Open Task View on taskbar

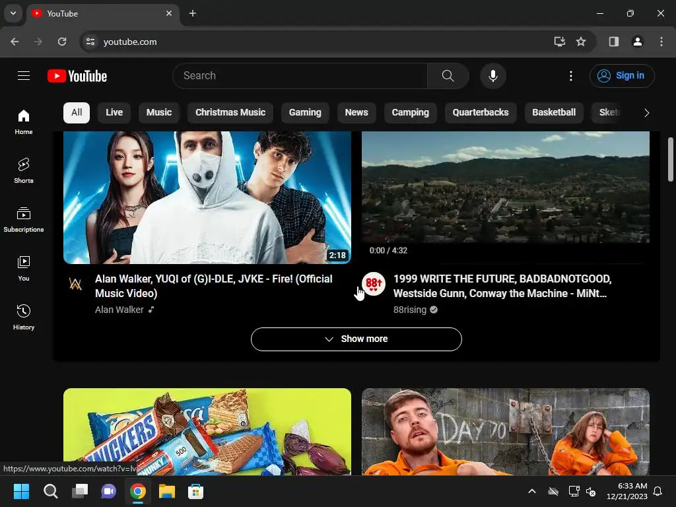coord(80,491)
